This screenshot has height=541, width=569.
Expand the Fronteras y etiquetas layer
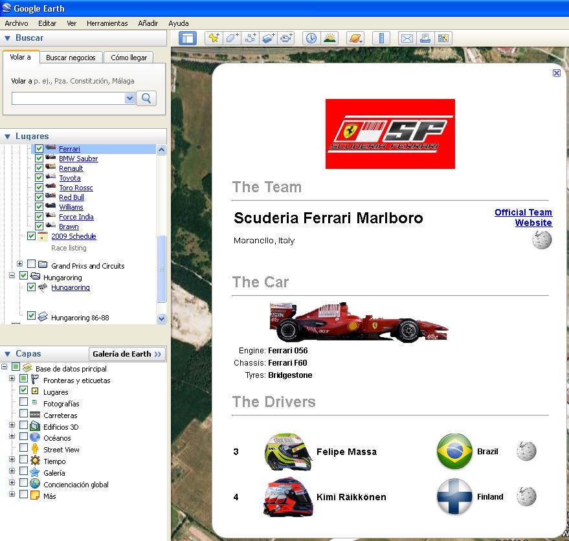(x=12, y=379)
